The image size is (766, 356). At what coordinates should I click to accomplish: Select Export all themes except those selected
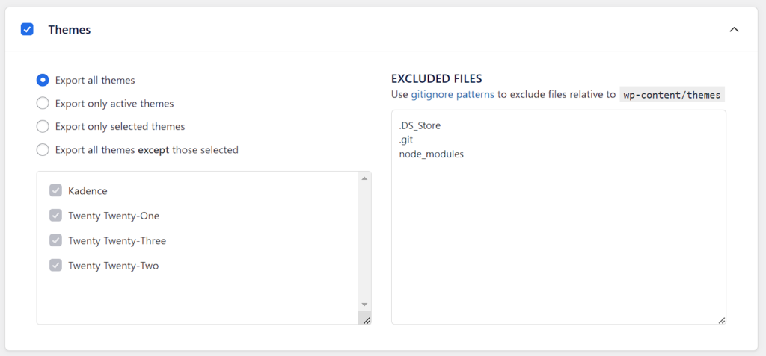(x=43, y=149)
